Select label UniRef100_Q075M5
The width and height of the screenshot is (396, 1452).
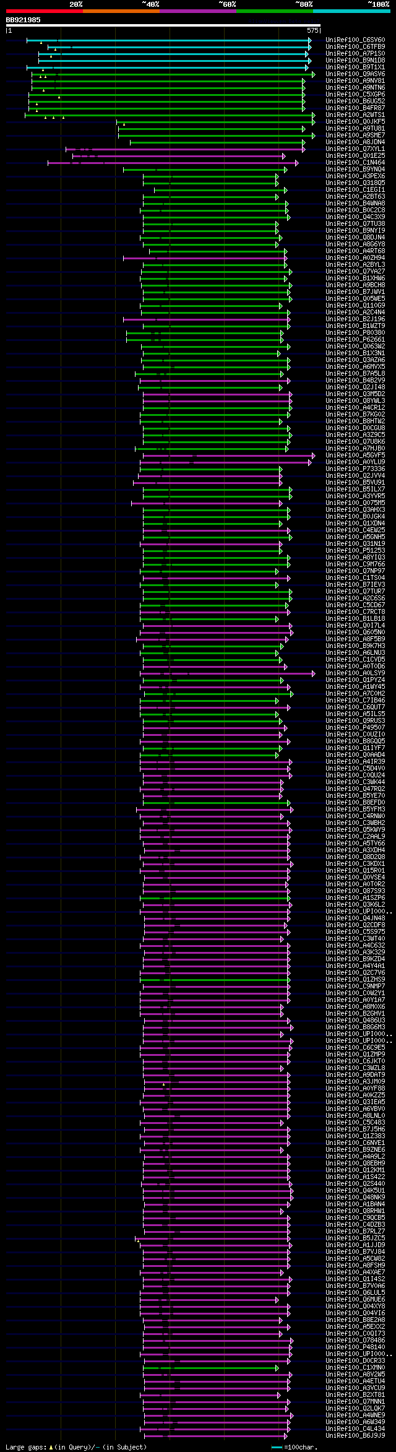pos(355,503)
